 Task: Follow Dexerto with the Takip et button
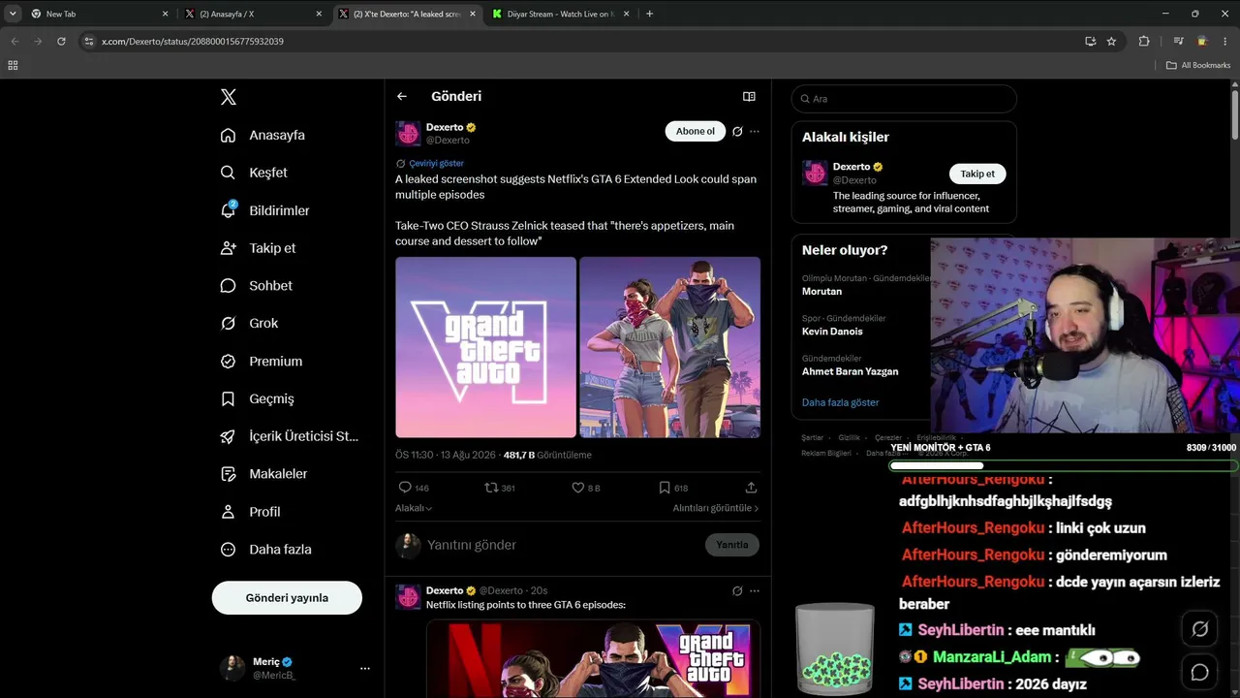click(977, 174)
